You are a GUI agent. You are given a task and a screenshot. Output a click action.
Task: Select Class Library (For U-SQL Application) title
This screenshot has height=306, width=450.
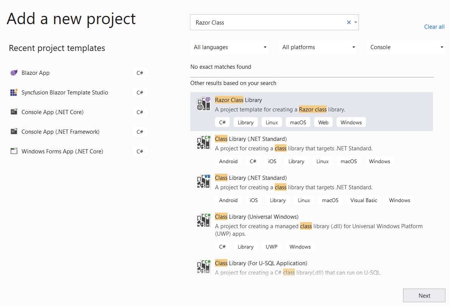point(261,263)
